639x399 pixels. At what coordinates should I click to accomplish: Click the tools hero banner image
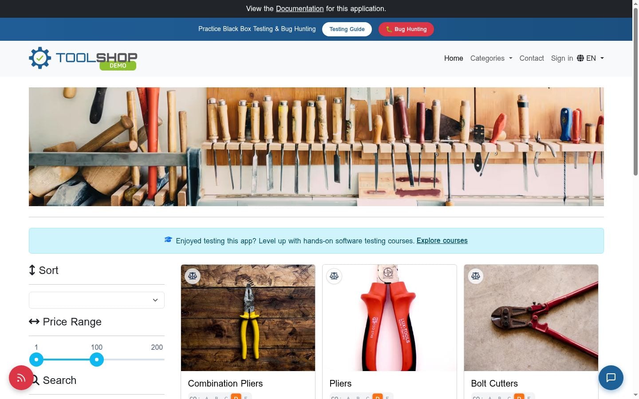point(316,147)
